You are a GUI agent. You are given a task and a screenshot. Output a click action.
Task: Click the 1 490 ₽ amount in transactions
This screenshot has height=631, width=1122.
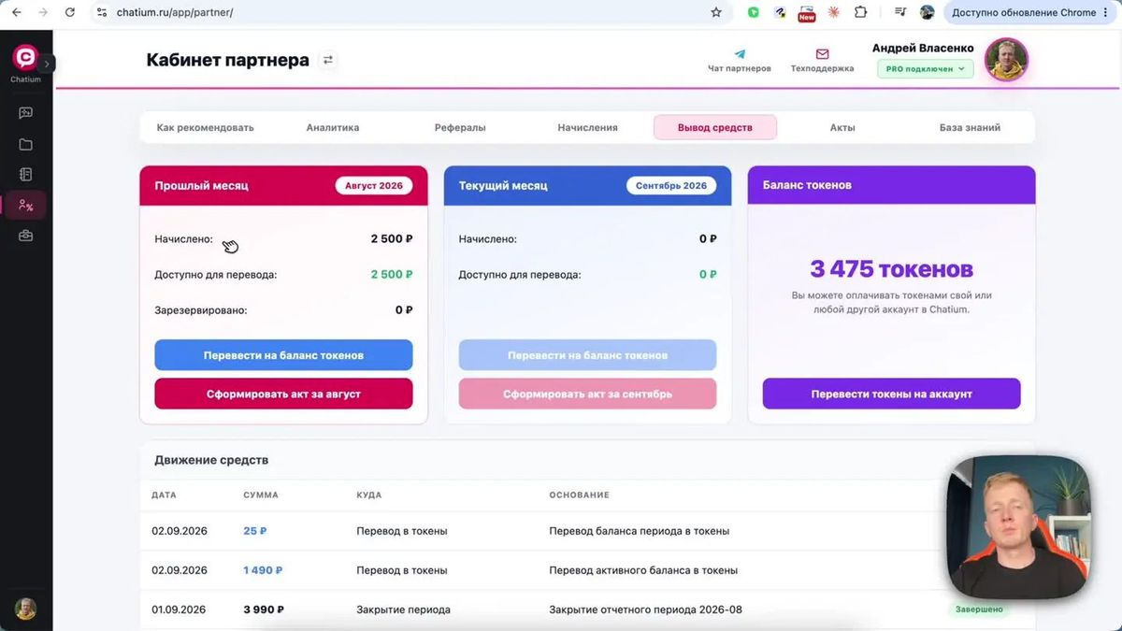point(263,570)
